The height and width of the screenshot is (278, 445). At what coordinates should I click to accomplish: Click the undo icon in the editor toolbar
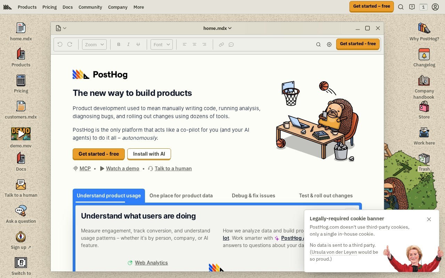60,44
